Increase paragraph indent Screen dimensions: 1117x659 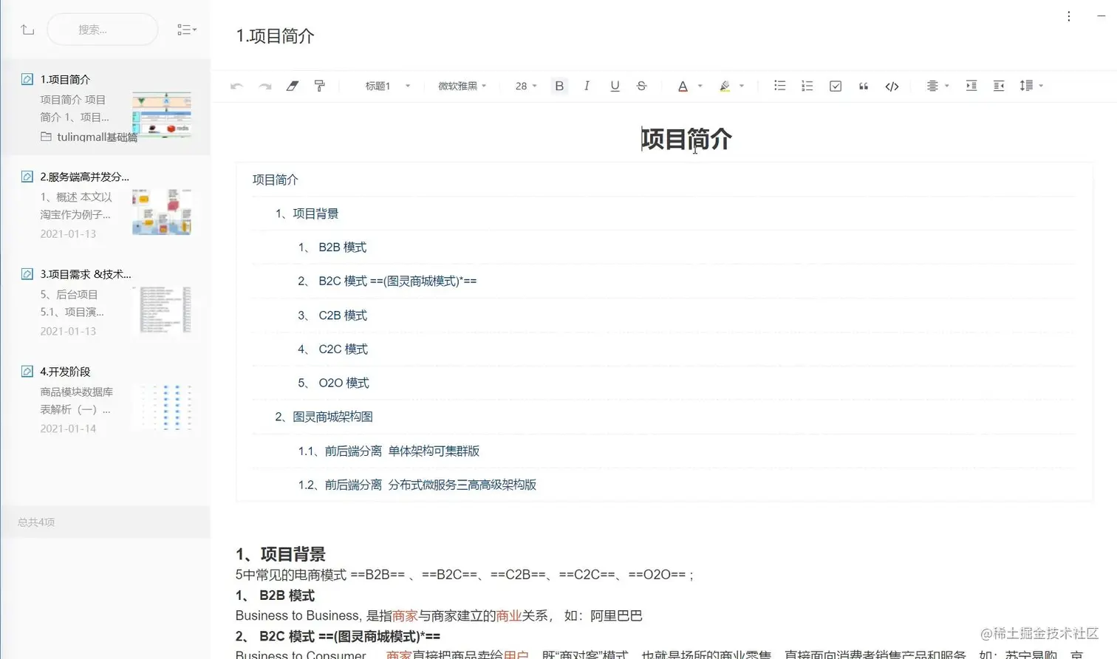(971, 86)
